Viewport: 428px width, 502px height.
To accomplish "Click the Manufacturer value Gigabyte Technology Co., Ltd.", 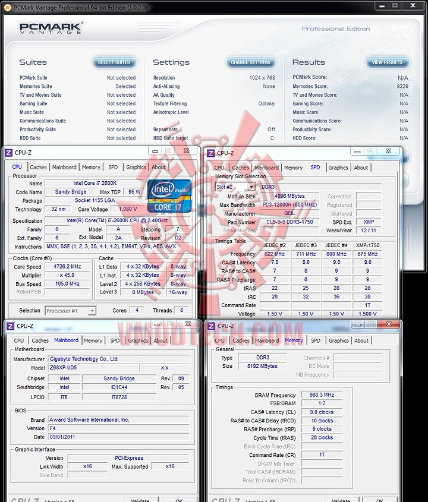I will click(118, 359).
